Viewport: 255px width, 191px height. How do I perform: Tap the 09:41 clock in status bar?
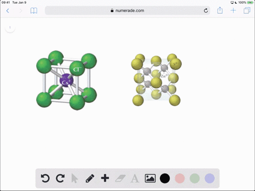pyautogui.click(x=6, y=3)
